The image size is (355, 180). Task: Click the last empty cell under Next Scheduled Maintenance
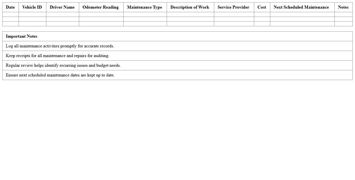302,24
